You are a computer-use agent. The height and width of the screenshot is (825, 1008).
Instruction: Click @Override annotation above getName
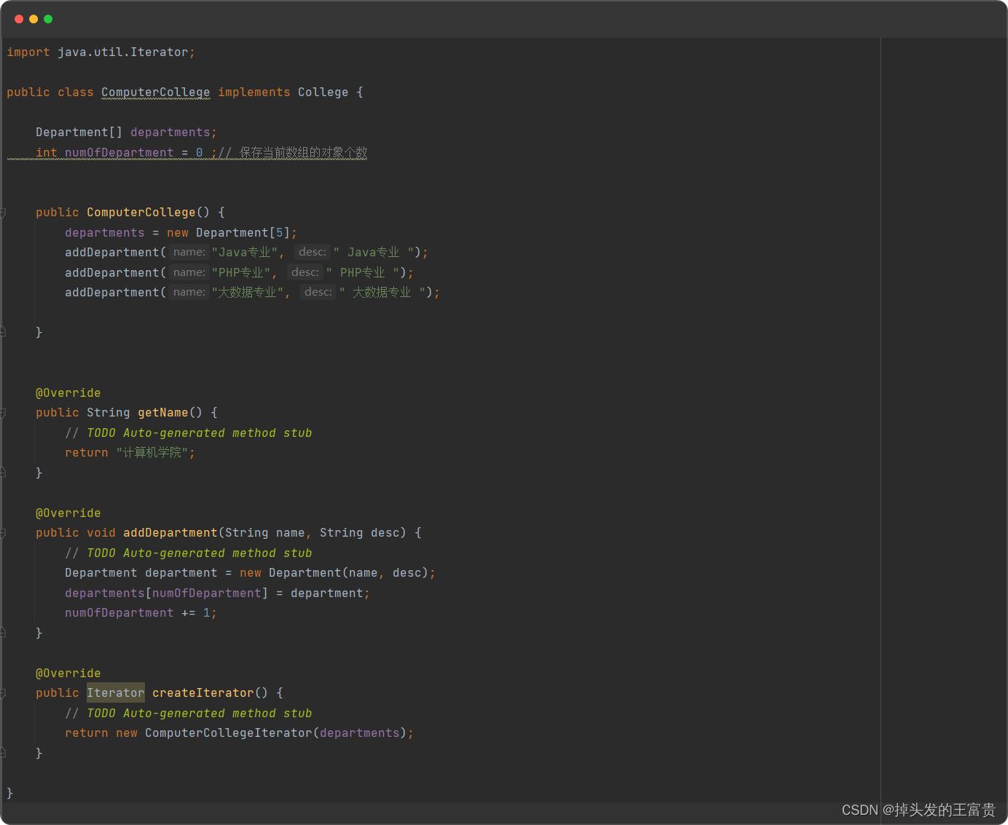coord(68,393)
